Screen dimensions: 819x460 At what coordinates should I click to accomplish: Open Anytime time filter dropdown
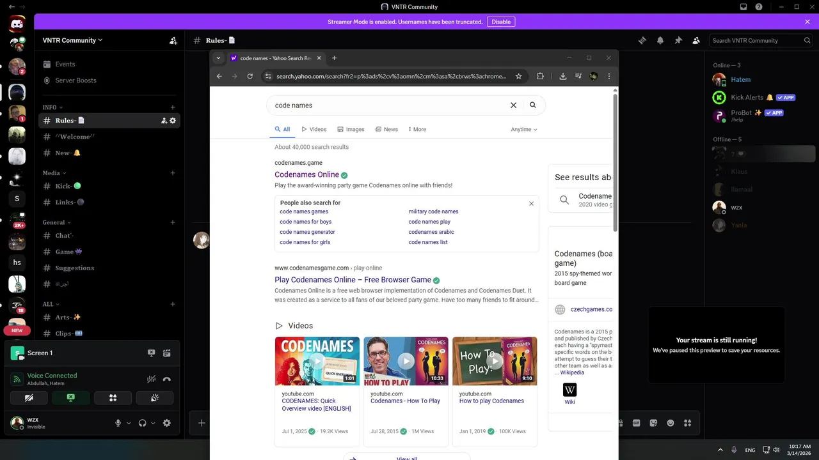[524, 129]
